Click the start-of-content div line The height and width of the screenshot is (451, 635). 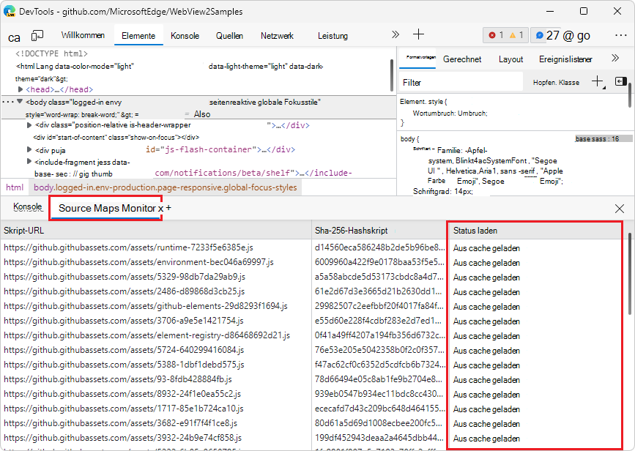tap(116, 137)
